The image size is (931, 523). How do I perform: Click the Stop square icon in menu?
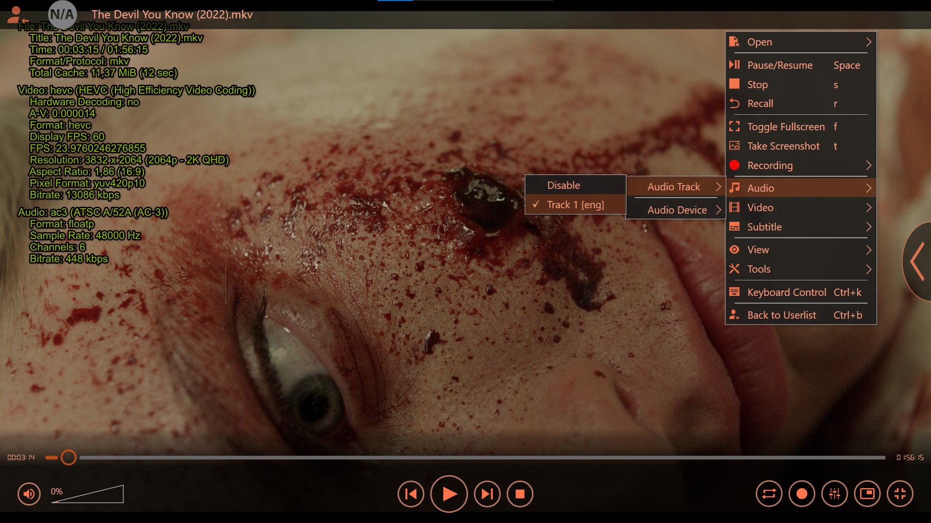(x=734, y=84)
